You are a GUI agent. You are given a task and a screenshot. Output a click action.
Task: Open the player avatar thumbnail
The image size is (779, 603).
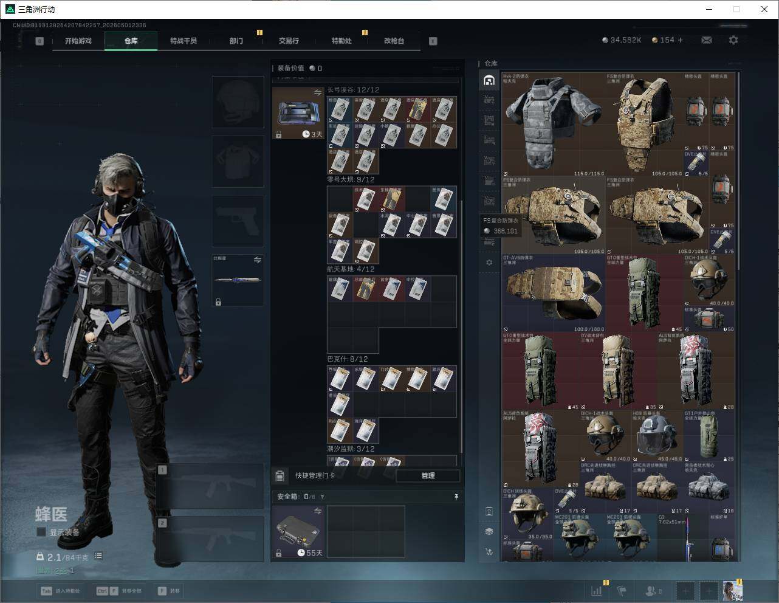[x=732, y=590]
